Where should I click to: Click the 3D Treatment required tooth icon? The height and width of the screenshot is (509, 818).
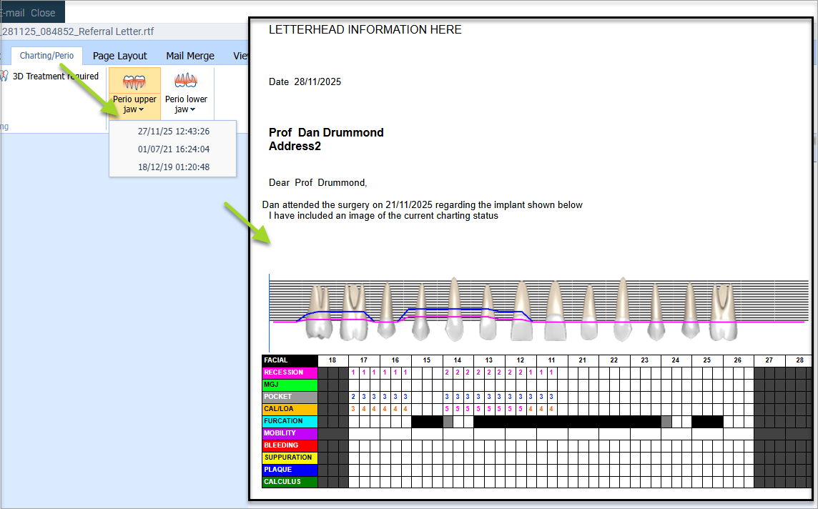(x=4, y=76)
